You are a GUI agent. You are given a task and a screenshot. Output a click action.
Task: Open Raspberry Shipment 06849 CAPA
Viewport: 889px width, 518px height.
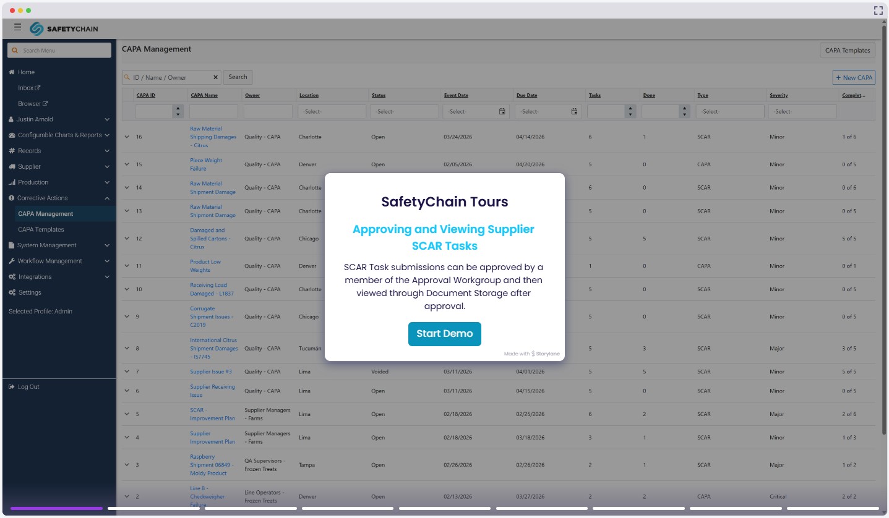pos(212,465)
